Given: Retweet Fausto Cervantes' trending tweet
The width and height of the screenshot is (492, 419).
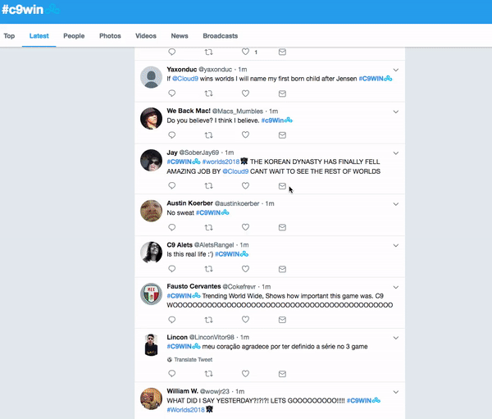Looking at the screenshot, I should click(x=208, y=320).
